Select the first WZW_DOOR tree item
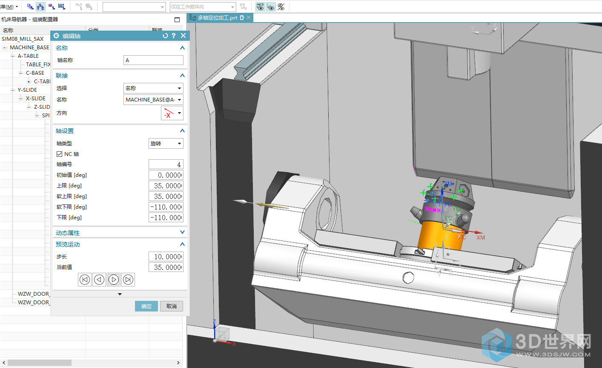This screenshot has height=368, width=602. click(34, 294)
